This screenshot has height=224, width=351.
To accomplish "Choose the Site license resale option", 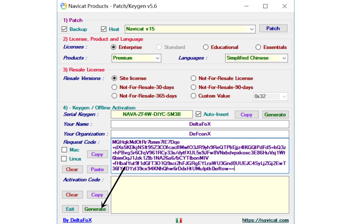I will coord(115,78).
